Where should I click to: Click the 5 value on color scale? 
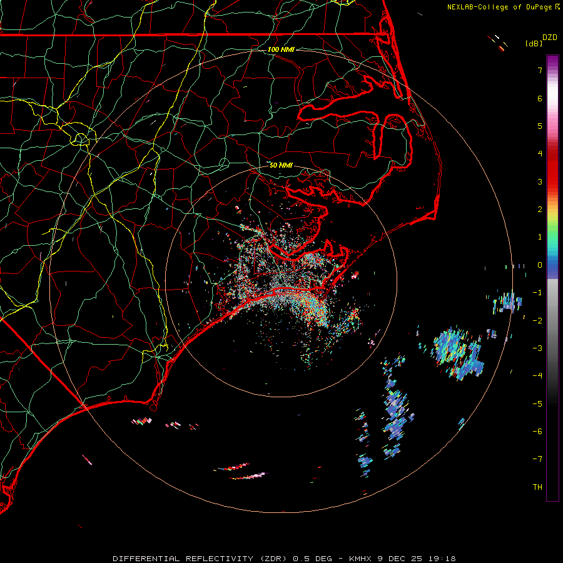point(540,126)
